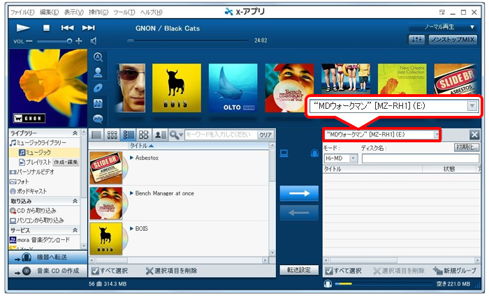Click the music note channel icon
This screenshot has width=489, height=300.
pyautogui.click(x=98, y=102)
